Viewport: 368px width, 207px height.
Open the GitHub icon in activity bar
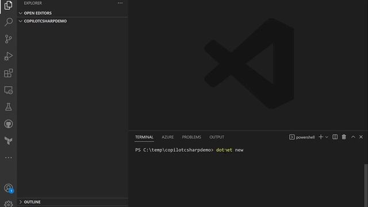click(9, 124)
